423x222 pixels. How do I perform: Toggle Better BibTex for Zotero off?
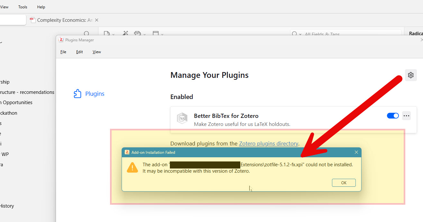(x=393, y=116)
